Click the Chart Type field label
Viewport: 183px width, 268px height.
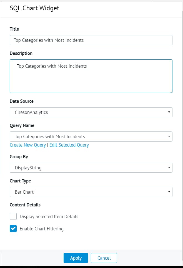(x=20, y=181)
